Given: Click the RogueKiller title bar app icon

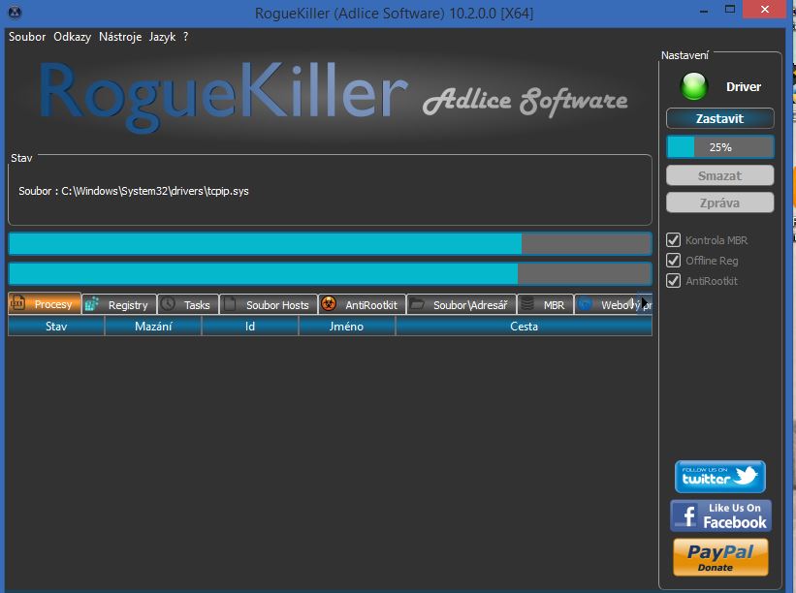Looking at the screenshot, I should pyautogui.click(x=16, y=13).
